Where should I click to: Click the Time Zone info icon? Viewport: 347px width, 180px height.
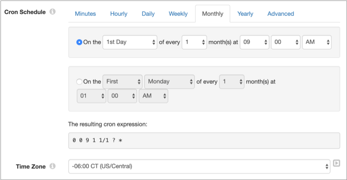coord(52,166)
